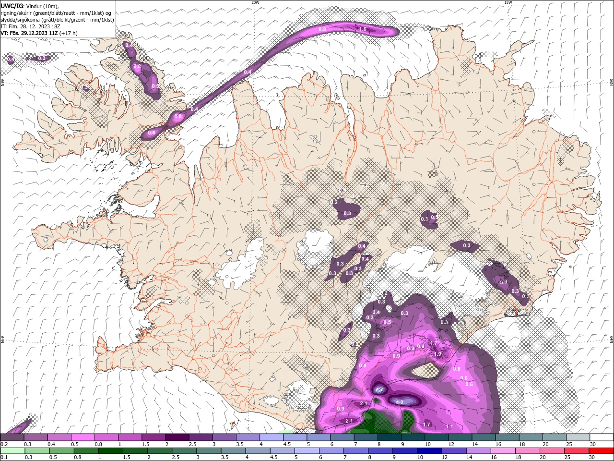Pick the rain legend swatch between 0.1 and 0.3
Image resolution: width=614 pixels, height=461 pixels.
coord(12,451)
